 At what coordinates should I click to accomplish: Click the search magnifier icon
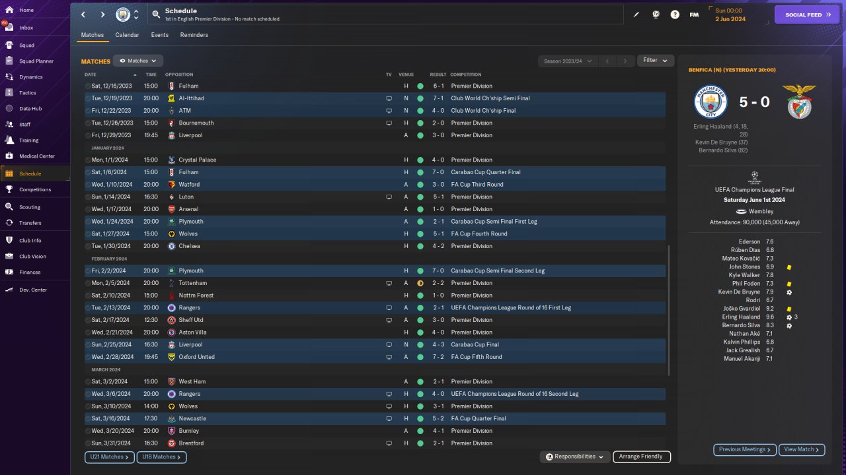point(156,15)
